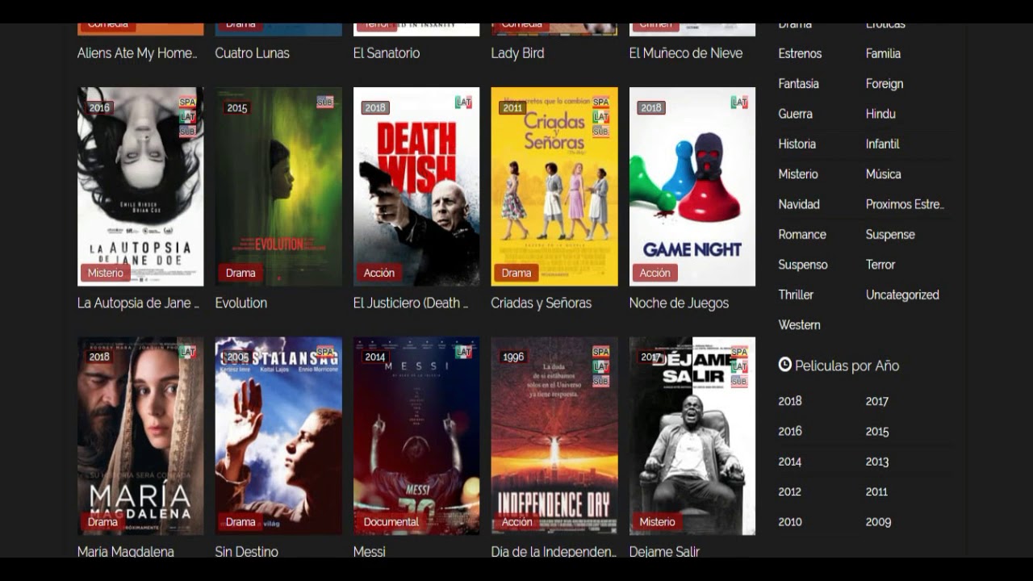The width and height of the screenshot is (1033, 581).
Task: Open the Cuatro Lunas title link
Action: coord(253,53)
